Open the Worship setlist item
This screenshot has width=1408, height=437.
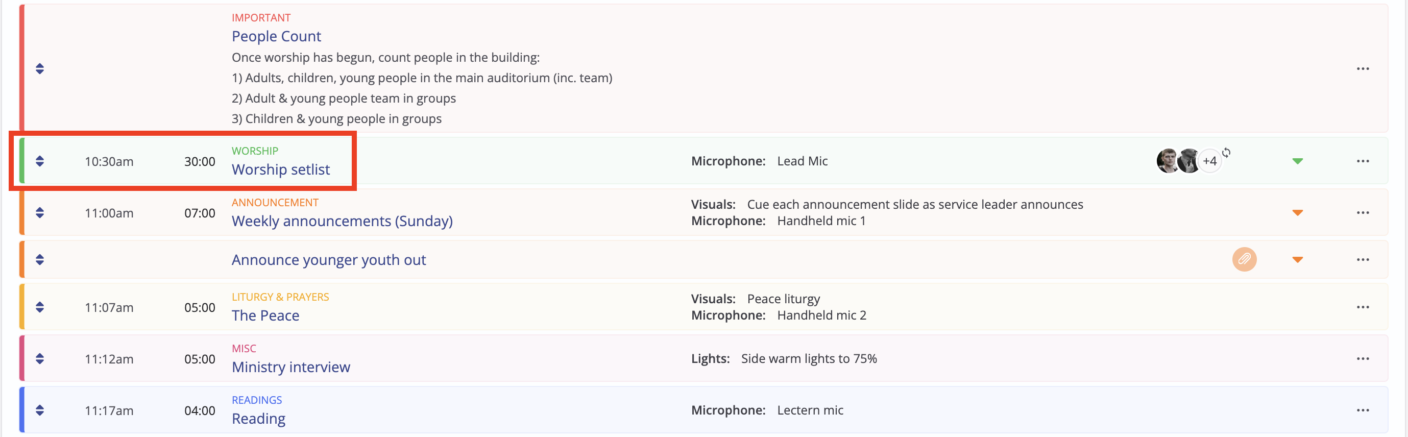(x=280, y=169)
